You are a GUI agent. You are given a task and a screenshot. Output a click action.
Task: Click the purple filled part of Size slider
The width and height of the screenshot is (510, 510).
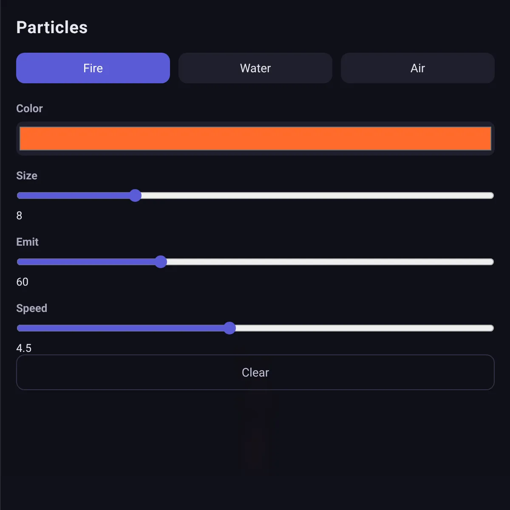click(73, 195)
